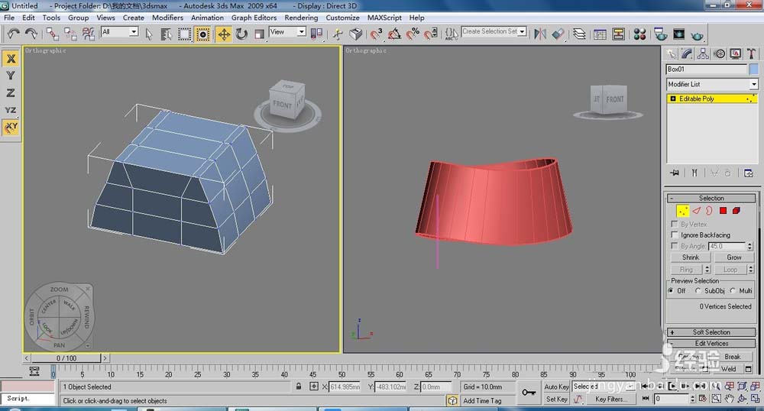Click the Shrink selection button
Viewport: 764px width, 411px height.
691,257
